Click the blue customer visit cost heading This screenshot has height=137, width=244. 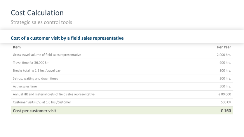coord(67,38)
